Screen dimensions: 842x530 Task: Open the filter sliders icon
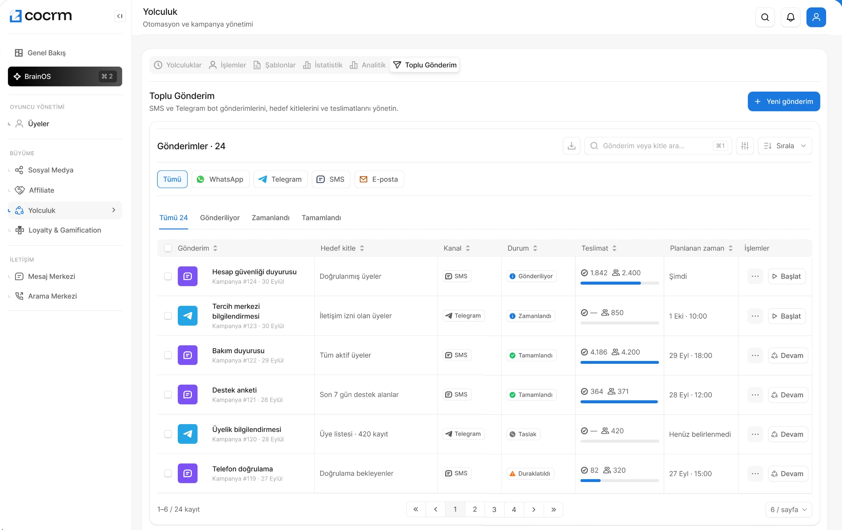pos(745,146)
